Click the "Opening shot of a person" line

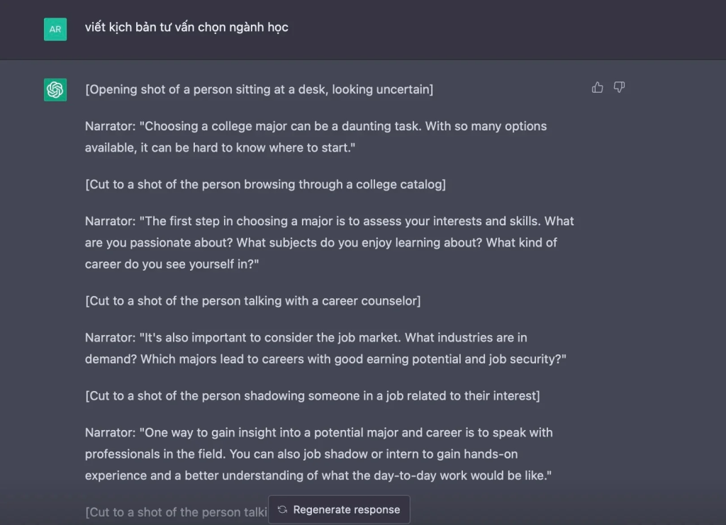pyautogui.click(x=259, y=89)
